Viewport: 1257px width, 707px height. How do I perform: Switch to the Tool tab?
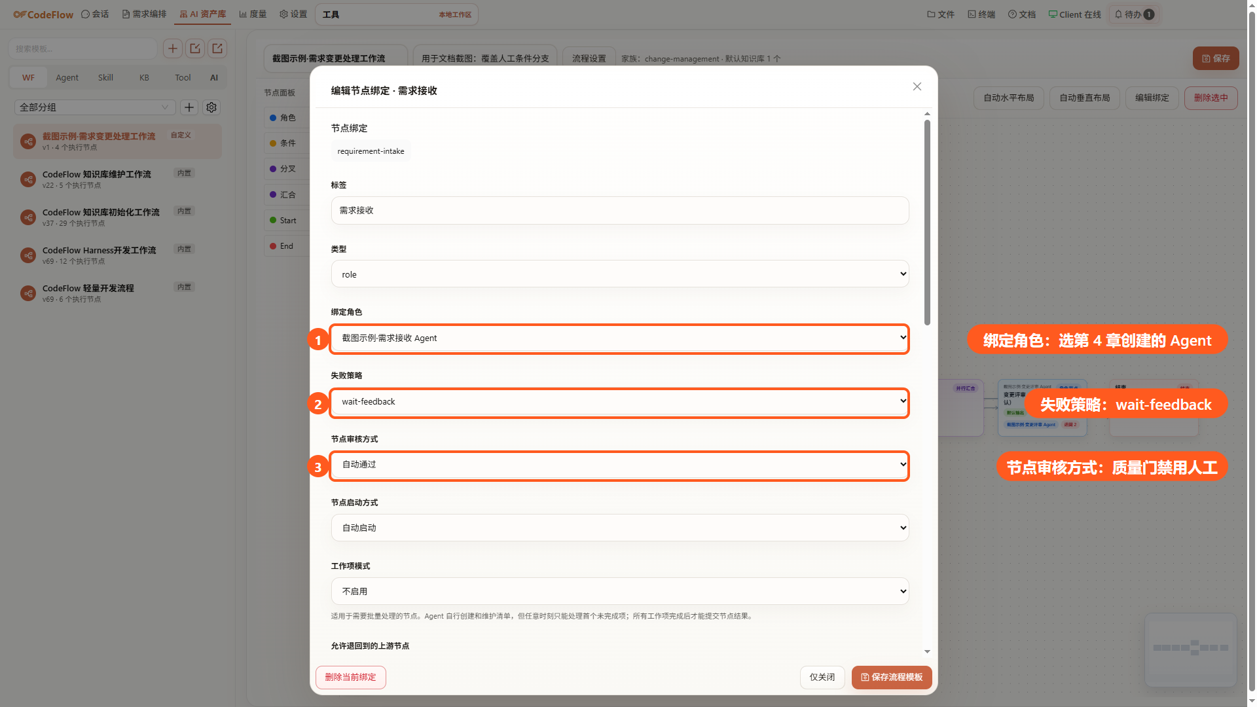coord(183,77)
